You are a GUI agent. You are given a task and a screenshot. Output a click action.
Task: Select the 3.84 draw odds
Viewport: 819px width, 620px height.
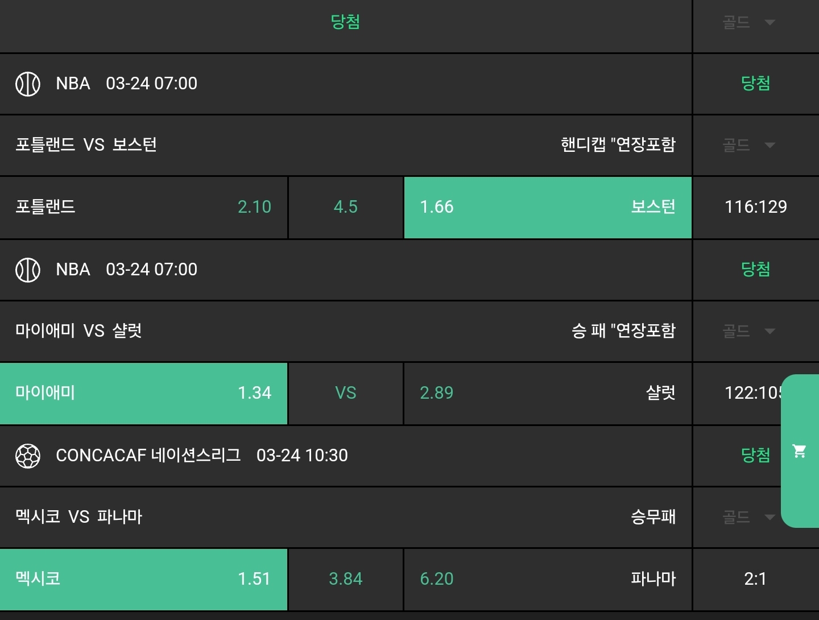(x=345, y=579)
